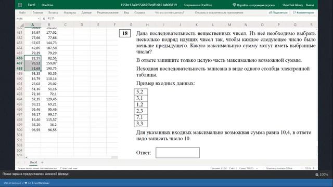
Task: Switch to the Вид ribbon tab
Action: pos(126,12)
